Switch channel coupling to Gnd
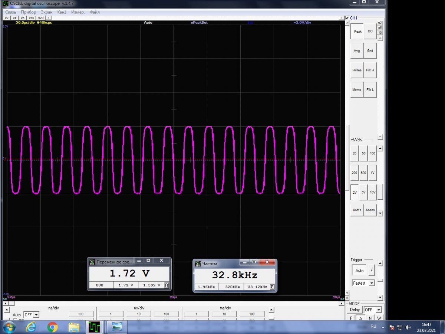This screenshot has width=445, height=334. pos(370,51)
